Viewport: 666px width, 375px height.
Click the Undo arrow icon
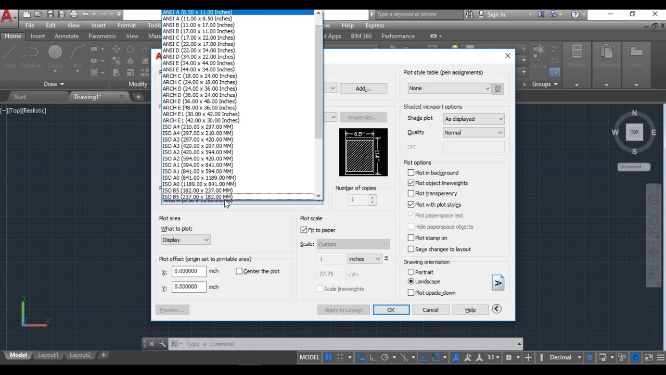point(86,14)
